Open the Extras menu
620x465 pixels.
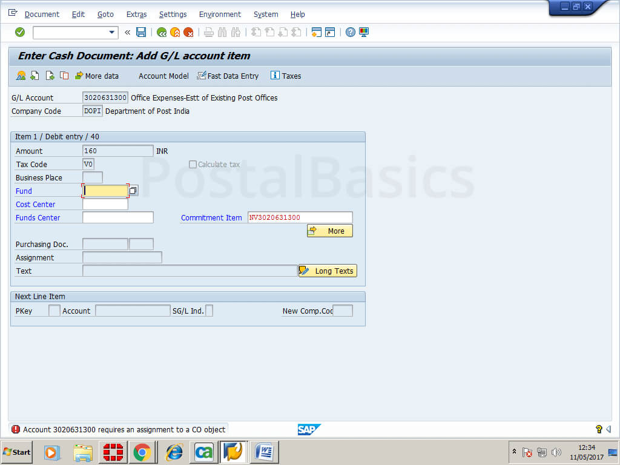coord(136,14)
